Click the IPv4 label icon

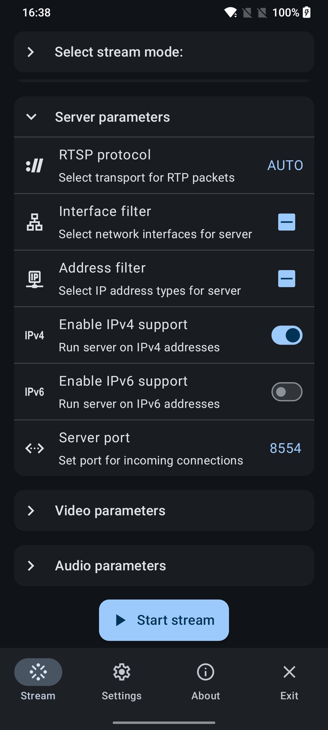34,335
